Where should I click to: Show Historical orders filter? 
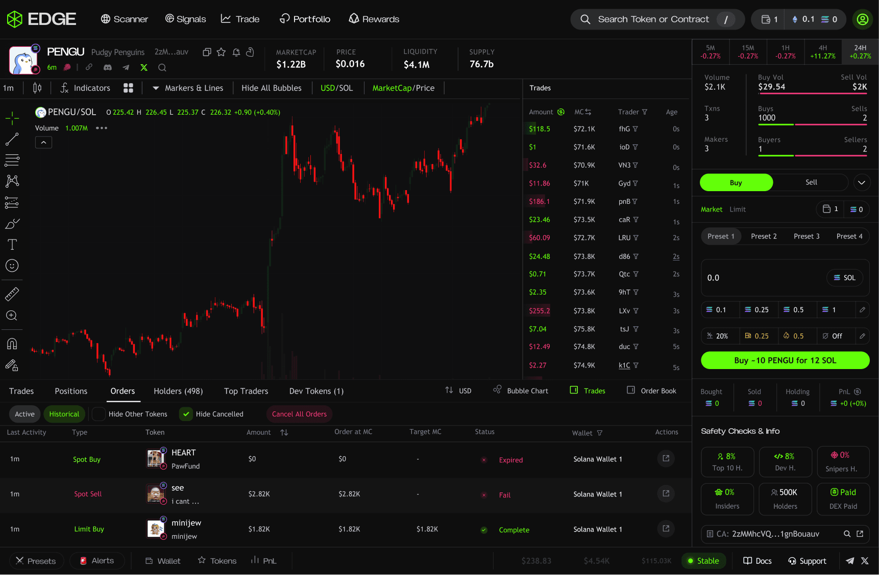coord(64,414)
